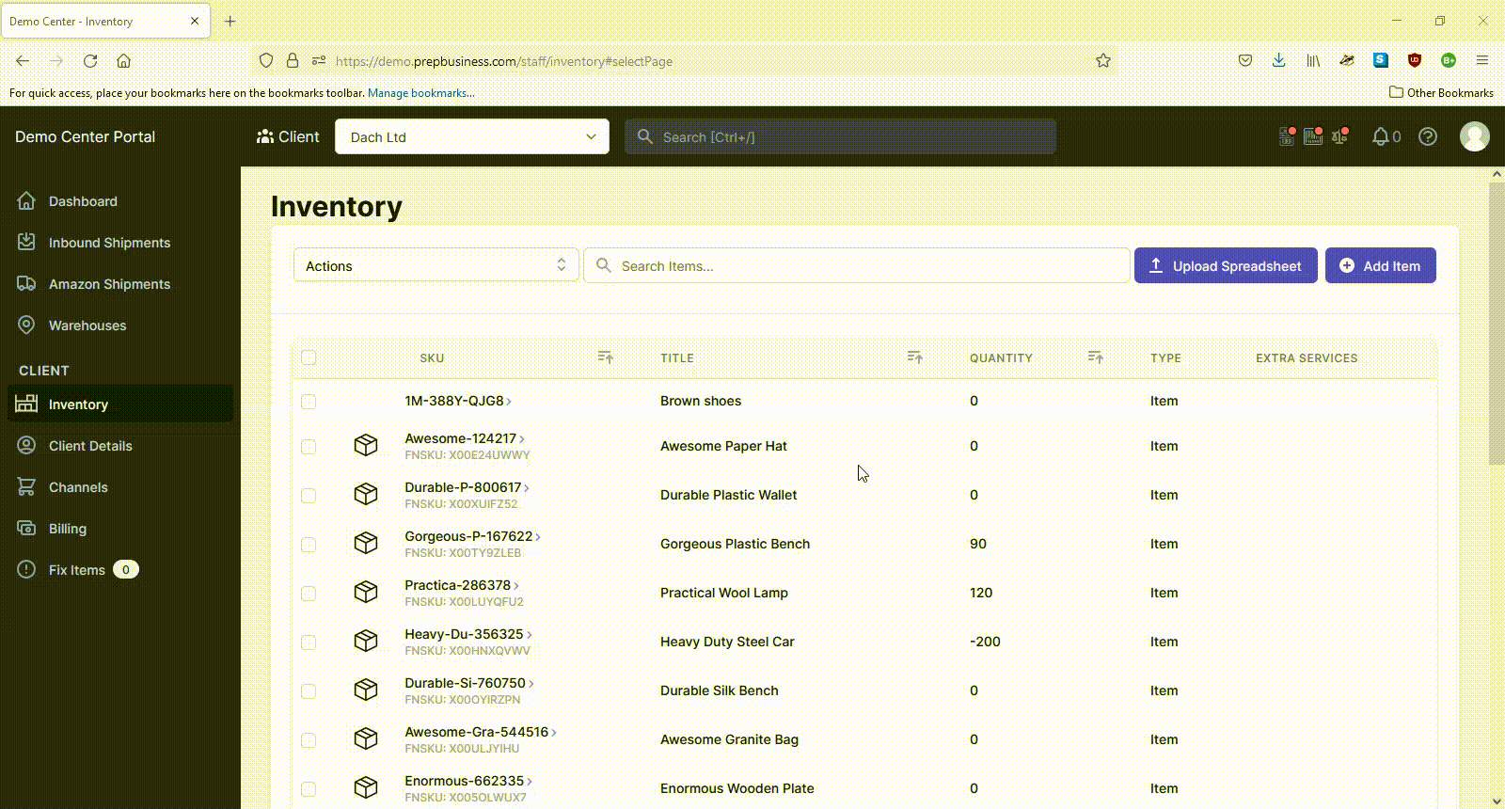Open the notifications bell icon
Screen dimensions: 1505x809
pyautogui.click(x=1380, y=136)
